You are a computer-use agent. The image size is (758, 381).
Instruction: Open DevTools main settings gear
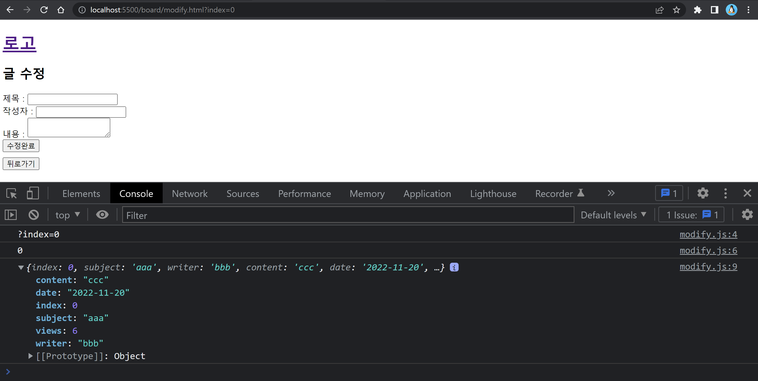click(703, 193)
